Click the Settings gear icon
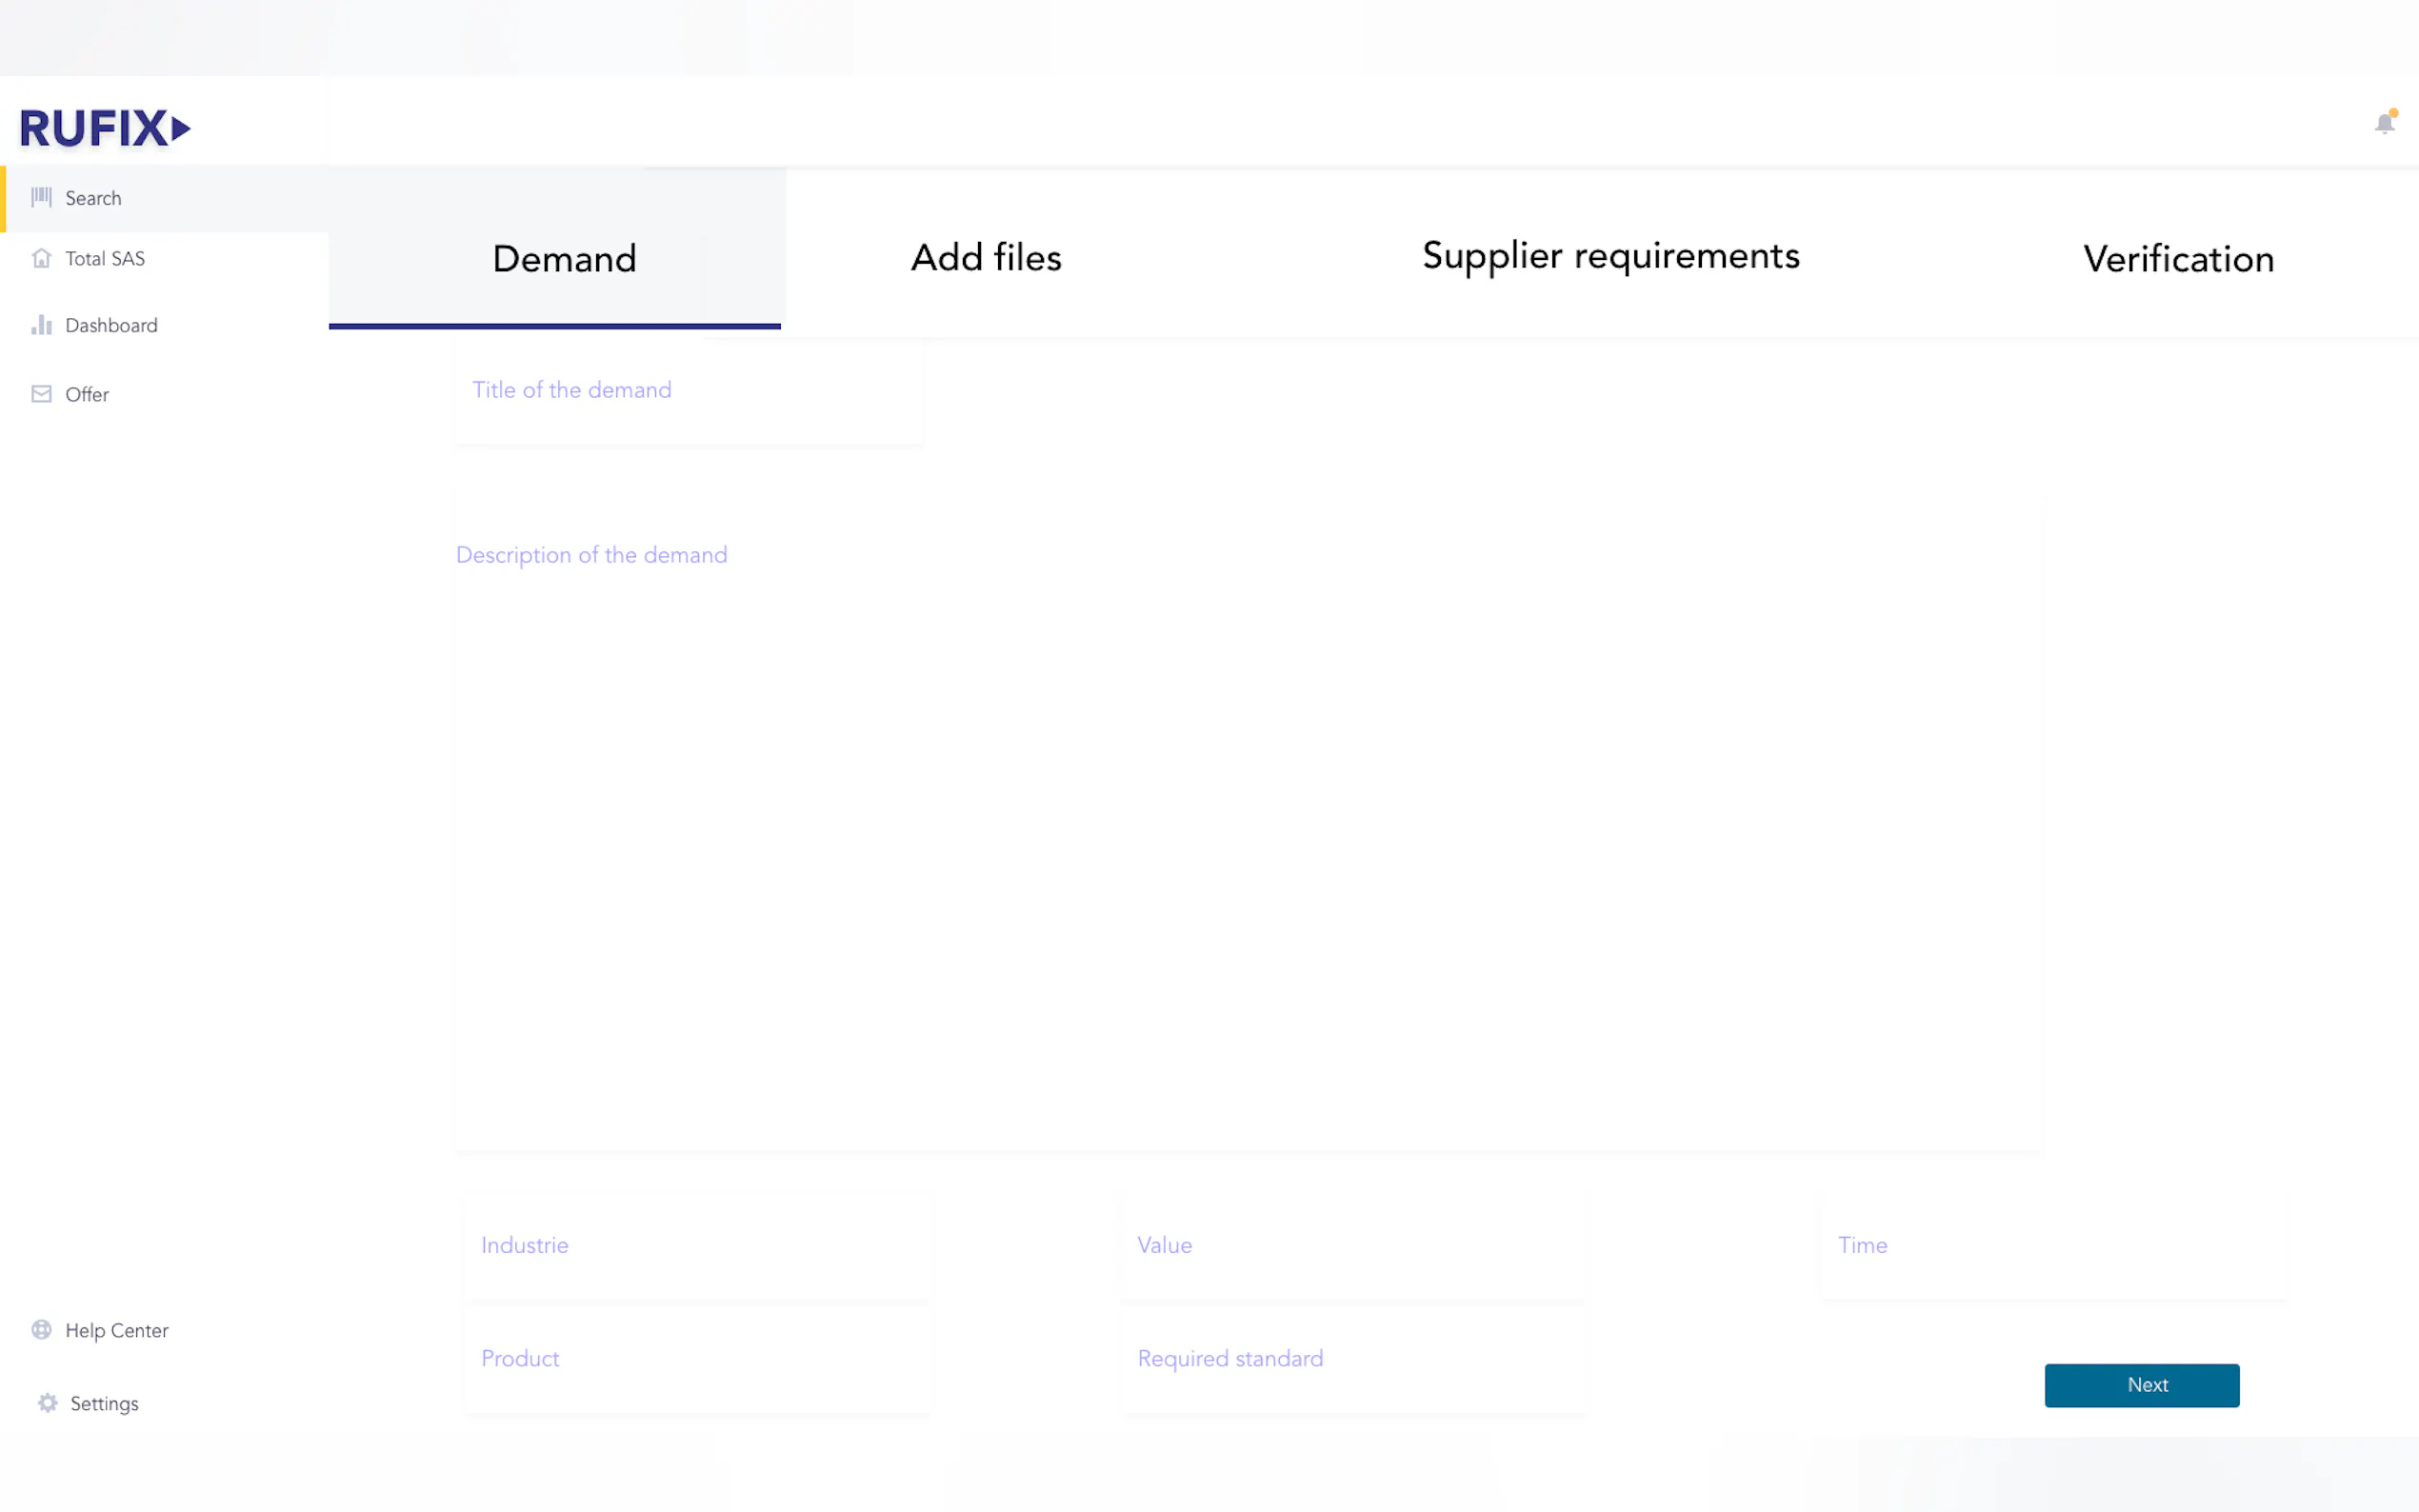 point(47,1402)
